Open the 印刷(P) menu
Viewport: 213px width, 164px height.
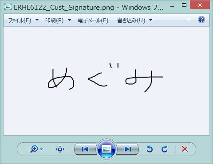pyautogui.click(x=54, y=20)
